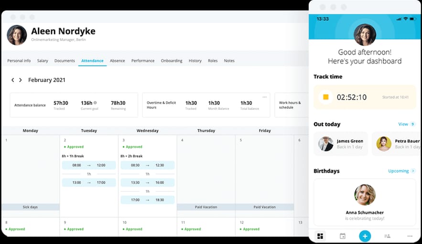Click Sick days bar on Monday 1
This screenshot has width=422, height=244.
31,207
